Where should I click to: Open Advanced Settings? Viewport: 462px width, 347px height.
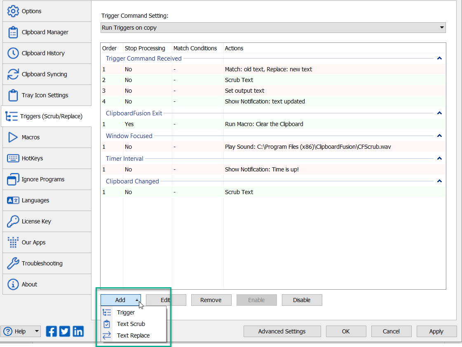[x=282, y=331]
